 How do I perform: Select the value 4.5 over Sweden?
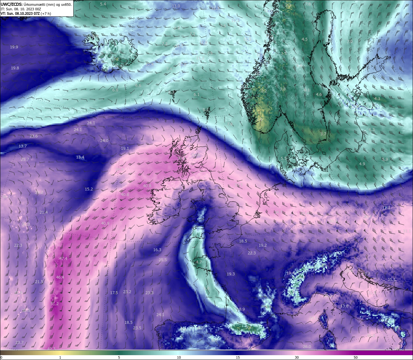click(305, 39)
